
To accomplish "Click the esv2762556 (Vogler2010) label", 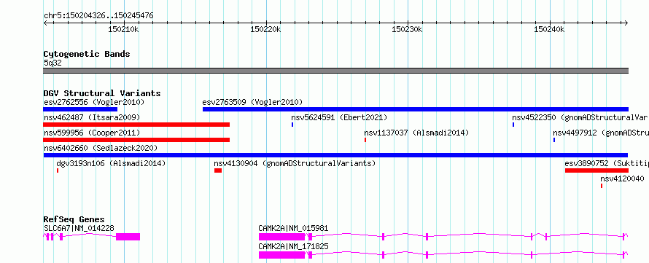I will (x=94, y=102).
